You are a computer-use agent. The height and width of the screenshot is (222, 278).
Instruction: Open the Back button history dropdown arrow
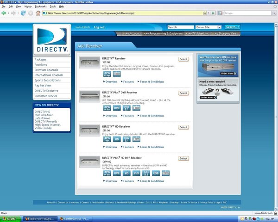coord(8,13)
